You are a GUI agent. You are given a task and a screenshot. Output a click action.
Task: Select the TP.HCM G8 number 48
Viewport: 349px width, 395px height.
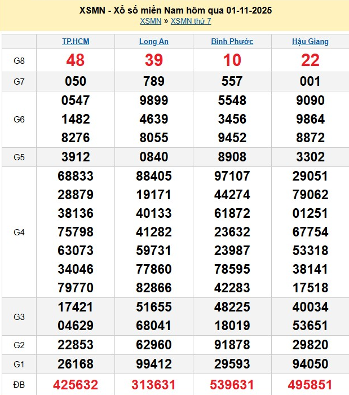coord(76,60)
